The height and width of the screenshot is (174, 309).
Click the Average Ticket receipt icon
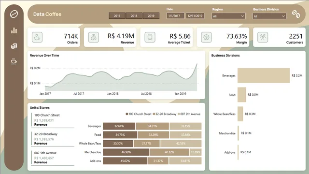pyautogui.click(x=150, y=37)
